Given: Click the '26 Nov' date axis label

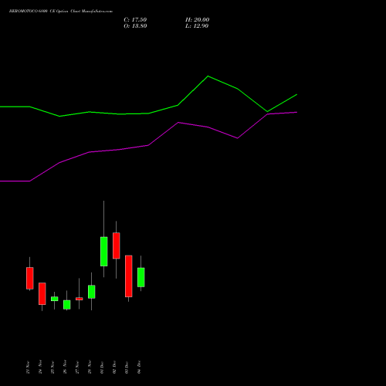Looking at the screenshot, I should (65, 367).
